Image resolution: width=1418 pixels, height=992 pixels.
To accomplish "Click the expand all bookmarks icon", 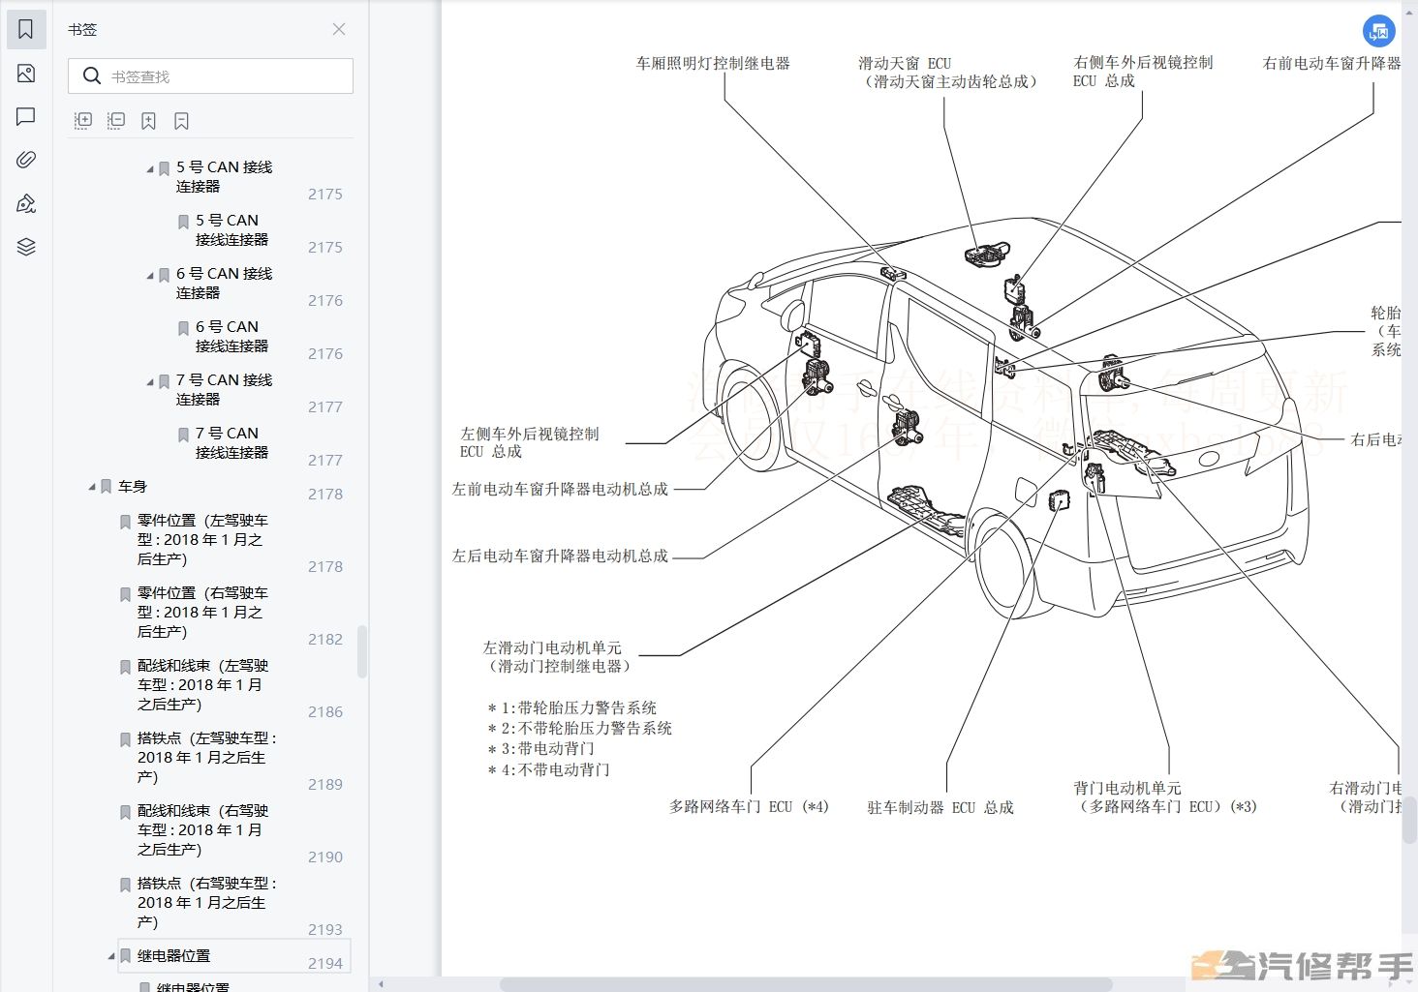I will [x=83, y=121].
